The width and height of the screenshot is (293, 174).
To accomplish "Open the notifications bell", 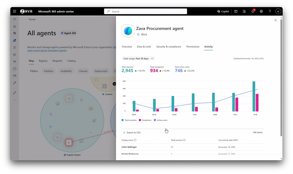I will pyautogui.click(x=253, y=11).
